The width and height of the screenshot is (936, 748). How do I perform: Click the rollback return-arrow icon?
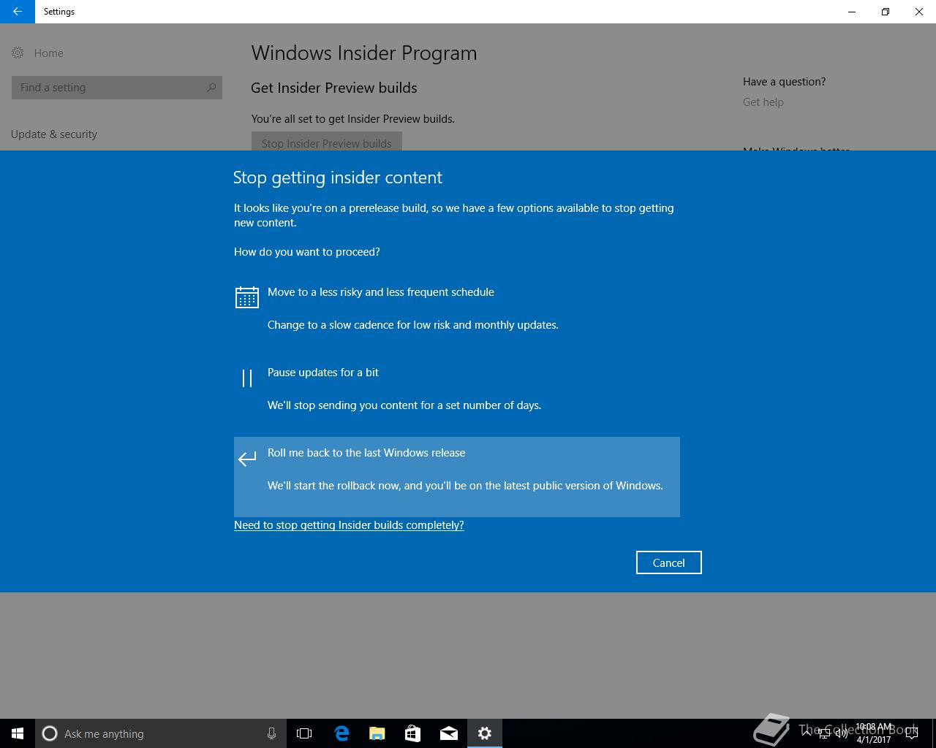coord(247,458)
